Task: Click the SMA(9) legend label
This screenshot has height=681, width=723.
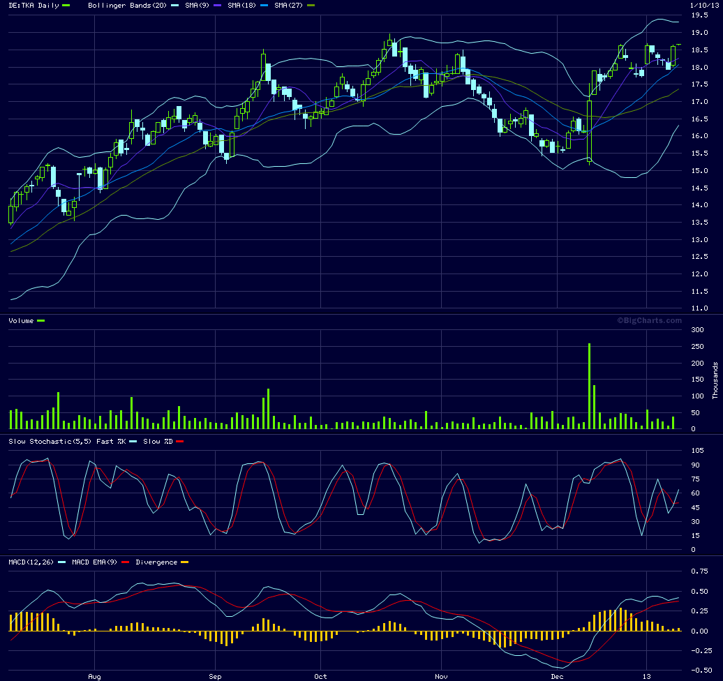Action: (197, 6)
